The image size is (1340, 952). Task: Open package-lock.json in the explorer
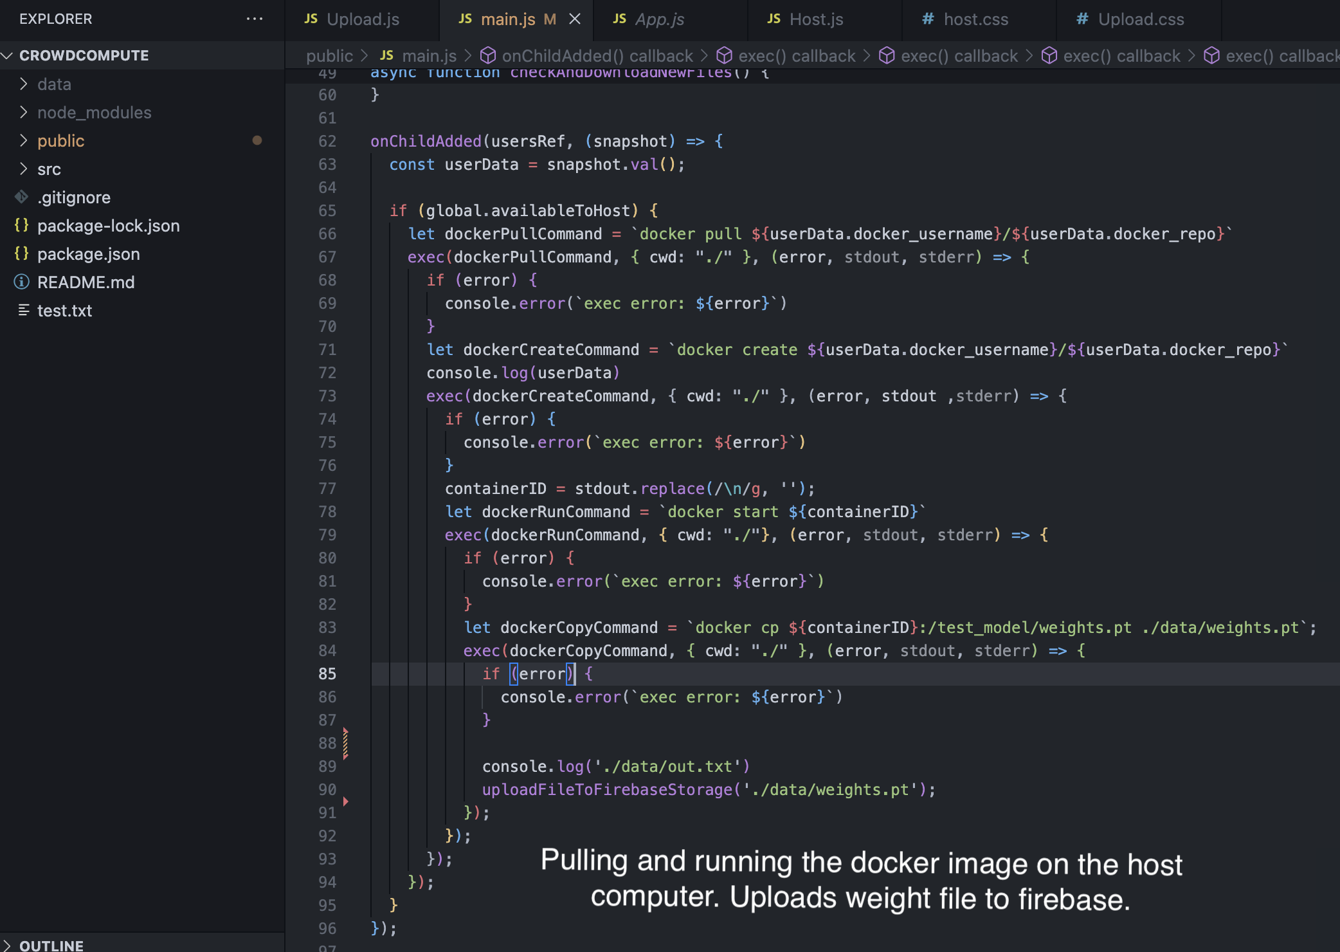coord(108,226)
